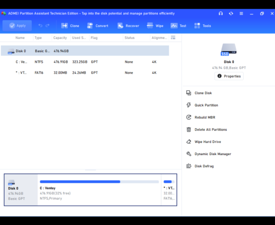Click the VT partition usage bar
The width and height of the screenshot is (275, 225).
169,182
